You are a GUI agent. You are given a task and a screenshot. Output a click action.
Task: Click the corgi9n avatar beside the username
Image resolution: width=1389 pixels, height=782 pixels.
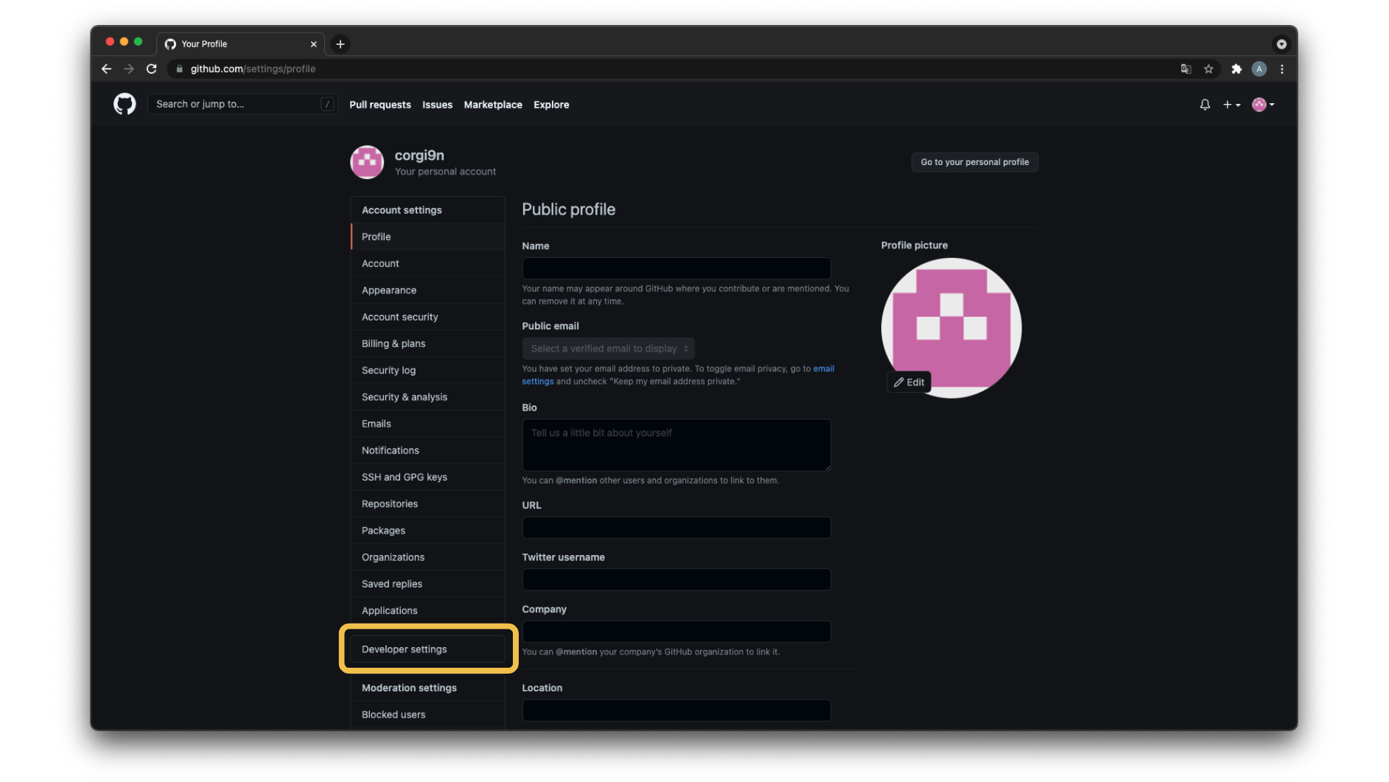click(x=367, y=162)
